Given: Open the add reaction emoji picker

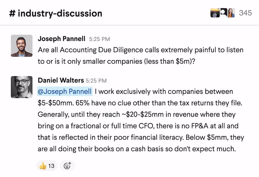Looking at the screenshot, I should (67, 166).
